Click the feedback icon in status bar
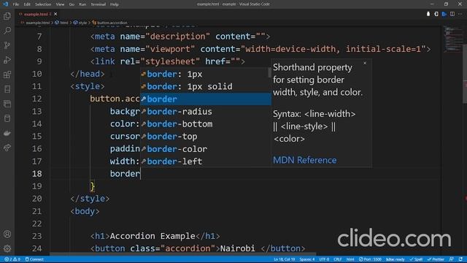467x263 pixels. (x=452, y=259)
